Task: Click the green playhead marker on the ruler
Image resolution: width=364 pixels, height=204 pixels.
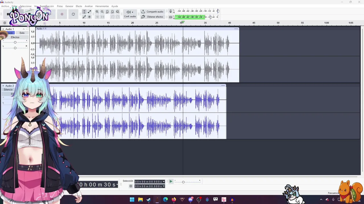Action: 183,22
